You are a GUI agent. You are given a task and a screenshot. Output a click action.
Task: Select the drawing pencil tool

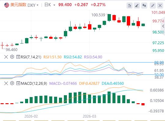pos(137,6)
